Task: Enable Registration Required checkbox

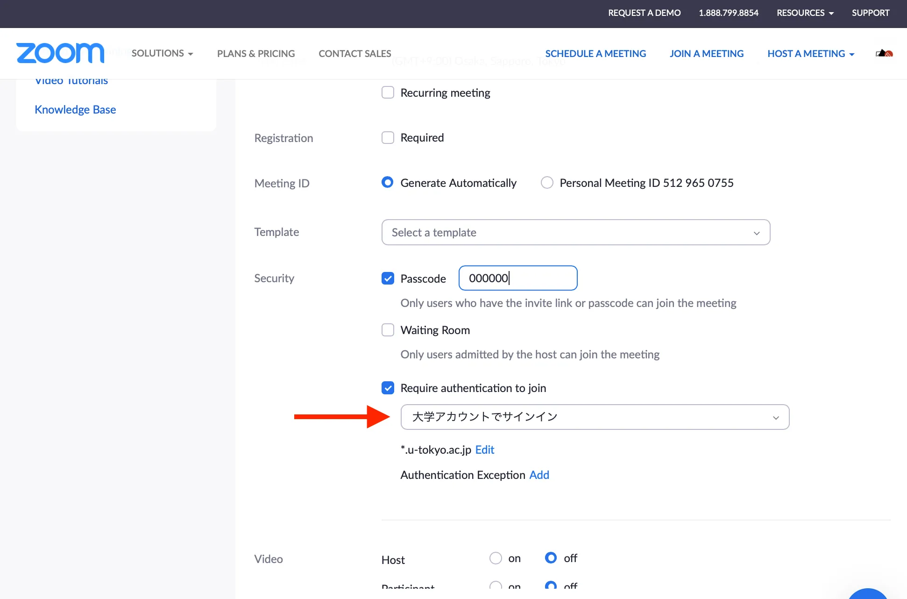Action: point(388,138)
